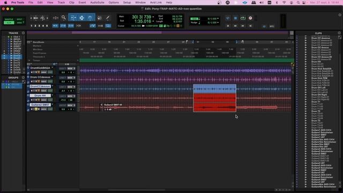The width and height of the screenshot is (343, 193).
Task: Click the Guitare2 SM57 track name
Action: click(x=40, y=105)
